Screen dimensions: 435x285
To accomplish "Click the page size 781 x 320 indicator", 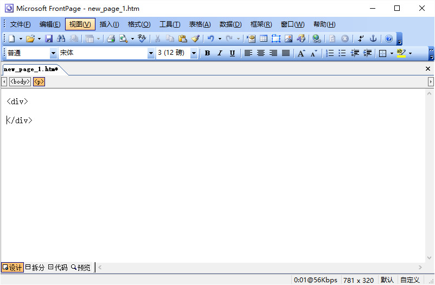I will pyautogui.click(x=359, y=280).
